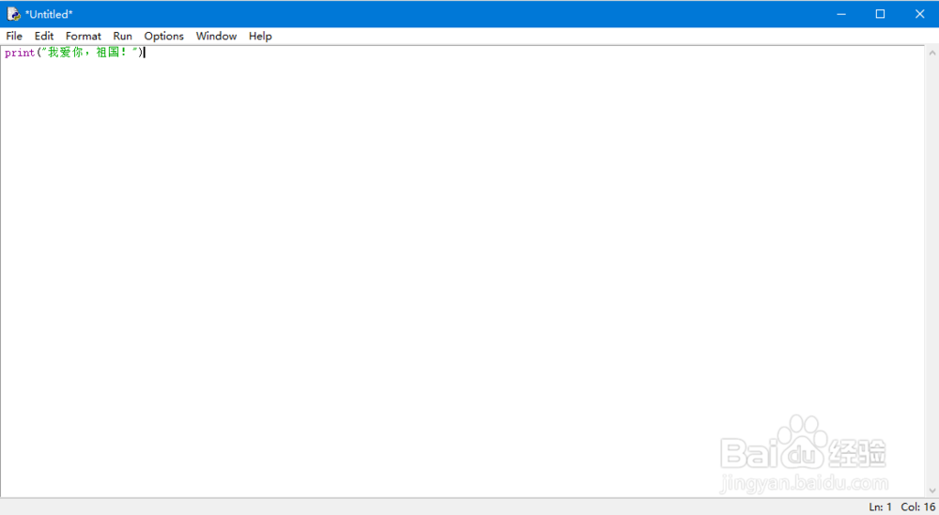Click the scrollbar up arrow
Viewport: 939px width, 515px height.
931,54
